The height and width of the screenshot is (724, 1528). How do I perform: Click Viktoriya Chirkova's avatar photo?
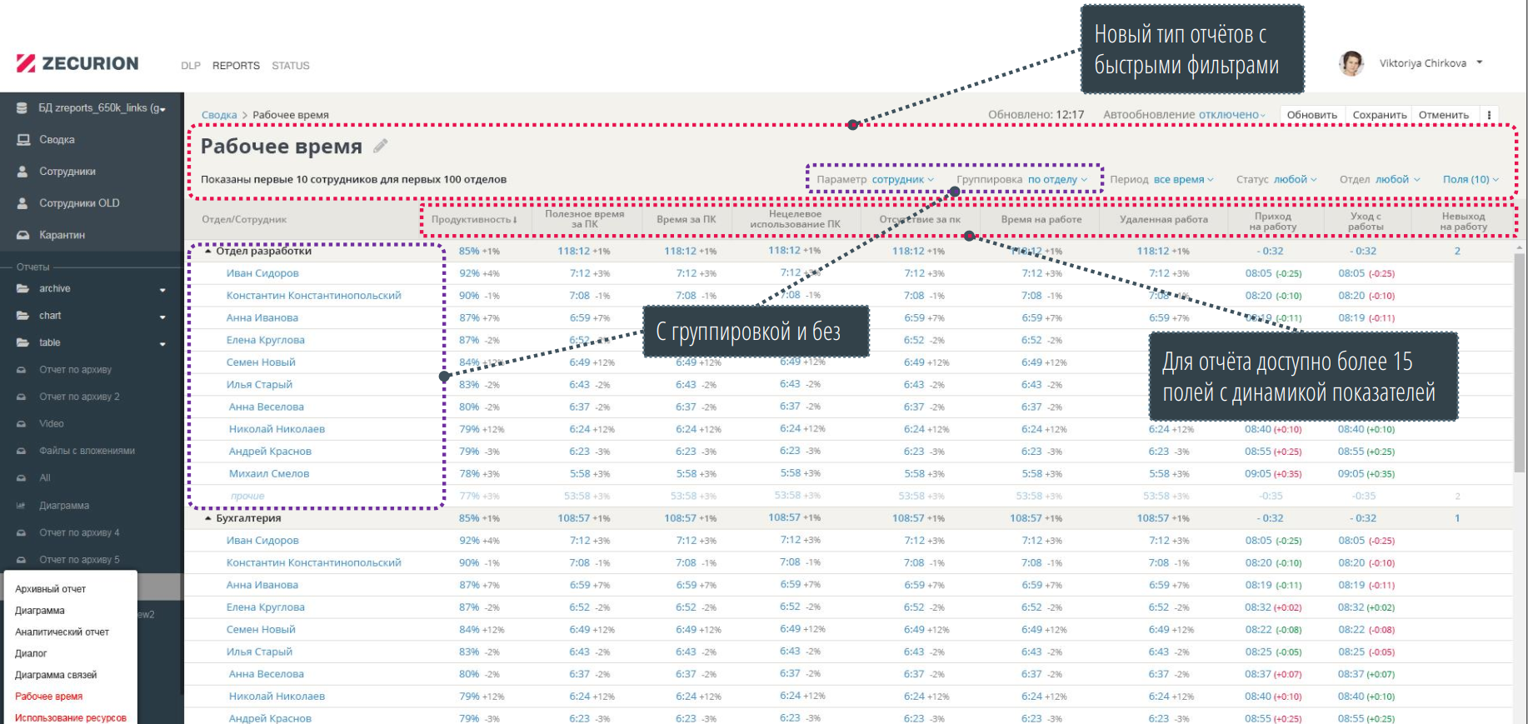pyautogui.click(x=1351, y=63)
